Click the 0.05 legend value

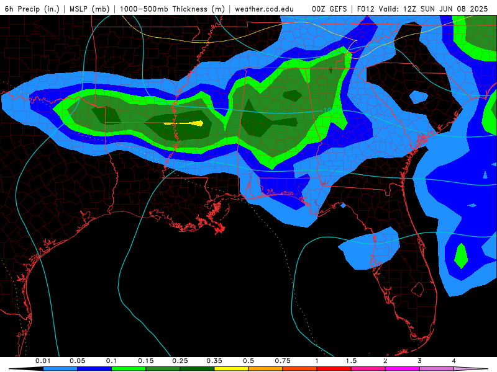[x=77, y=361]
